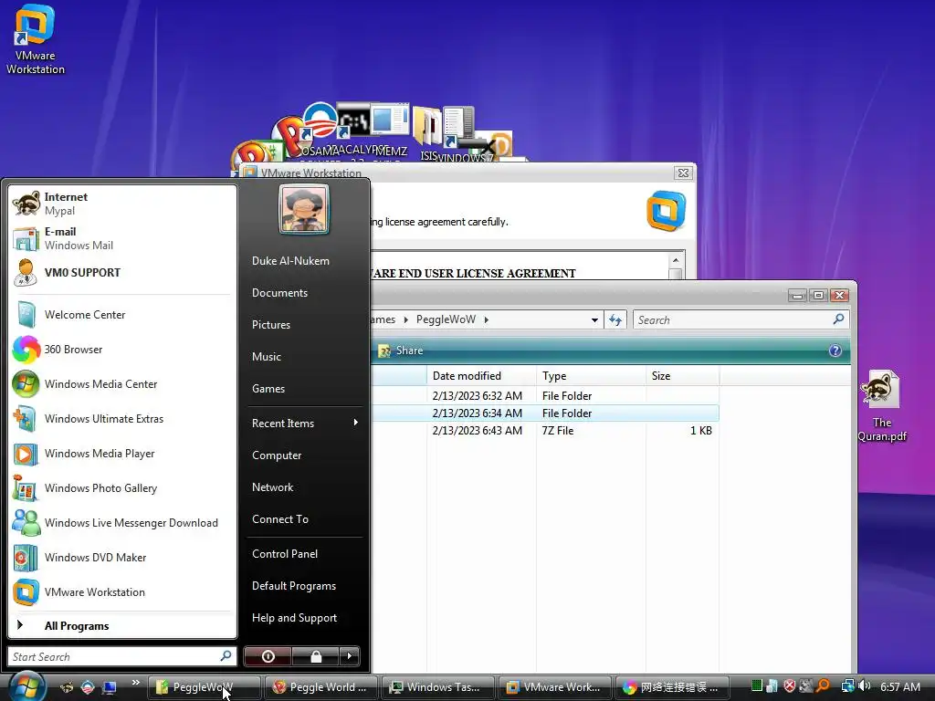Open the address bar history dropdown
The image size is (935, 701).
(594, 320)
